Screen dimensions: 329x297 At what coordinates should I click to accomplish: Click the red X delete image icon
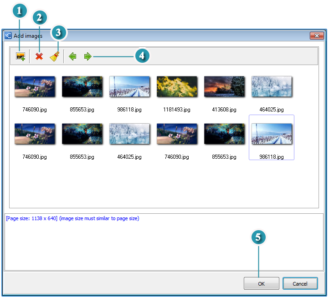click(x=39, y=56)
